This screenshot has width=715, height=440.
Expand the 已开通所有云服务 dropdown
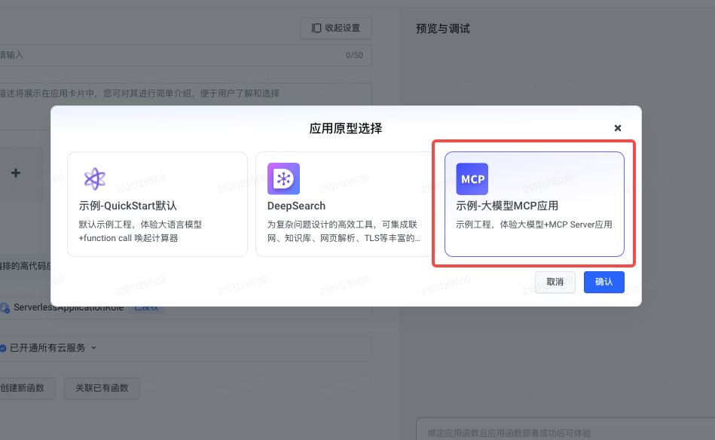coord(93,348)
